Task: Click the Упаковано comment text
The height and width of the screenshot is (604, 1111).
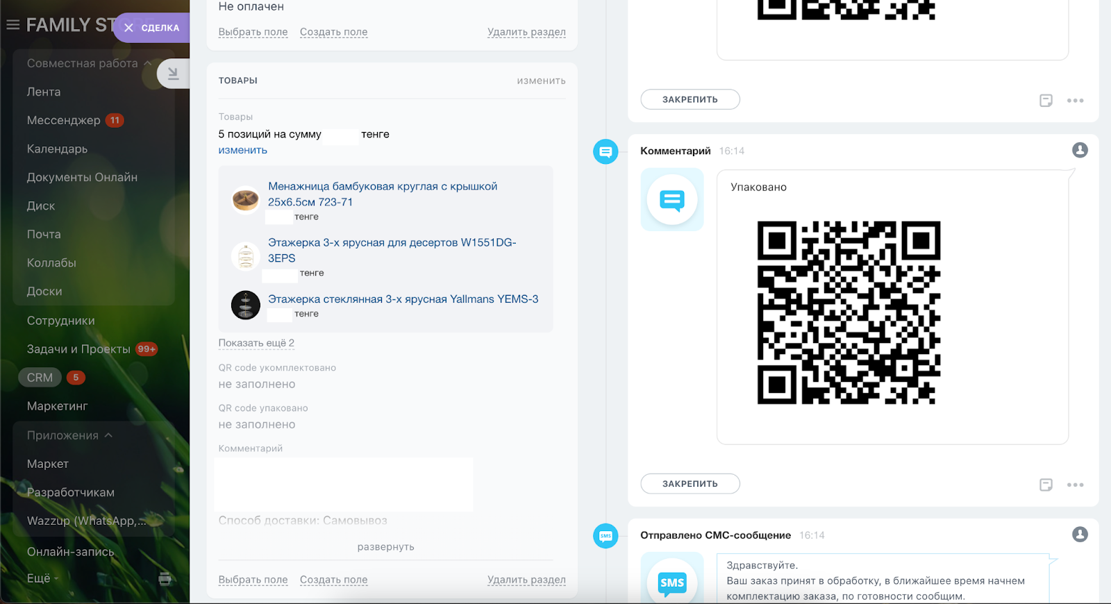Action: click(x=758, y=187)
